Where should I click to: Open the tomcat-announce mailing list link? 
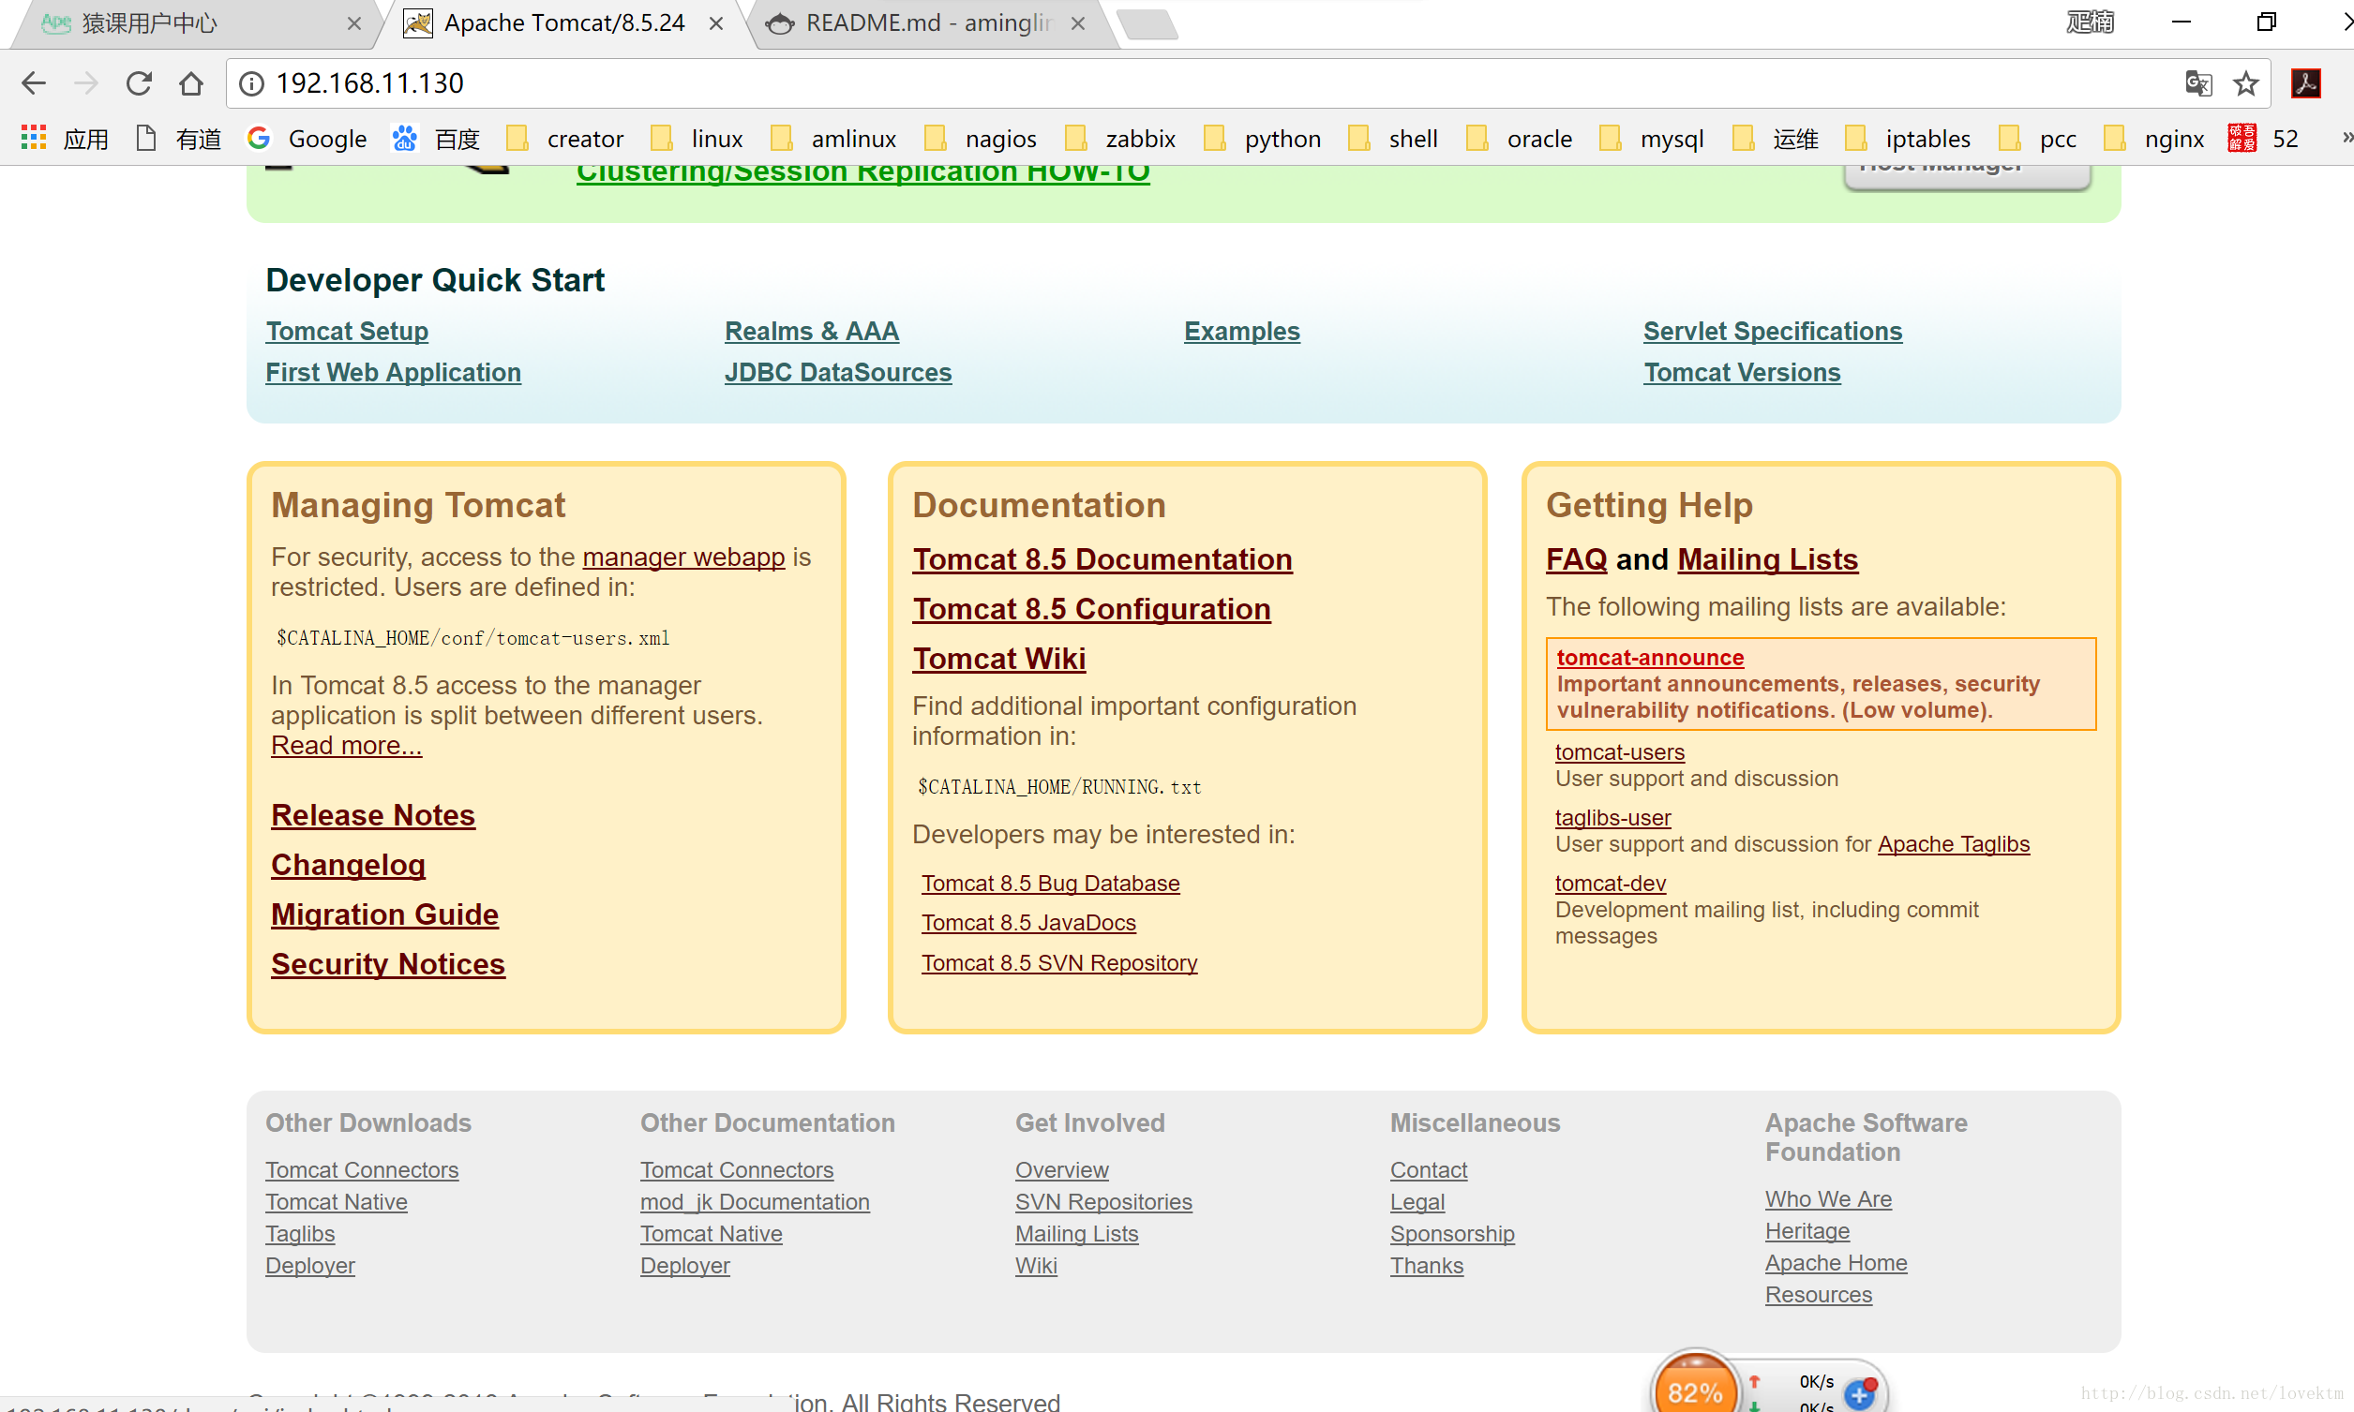coord(1651,658)
